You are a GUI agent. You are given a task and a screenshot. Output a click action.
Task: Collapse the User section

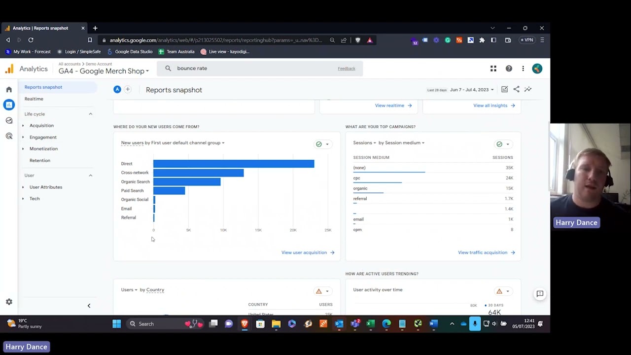point(90,176)
